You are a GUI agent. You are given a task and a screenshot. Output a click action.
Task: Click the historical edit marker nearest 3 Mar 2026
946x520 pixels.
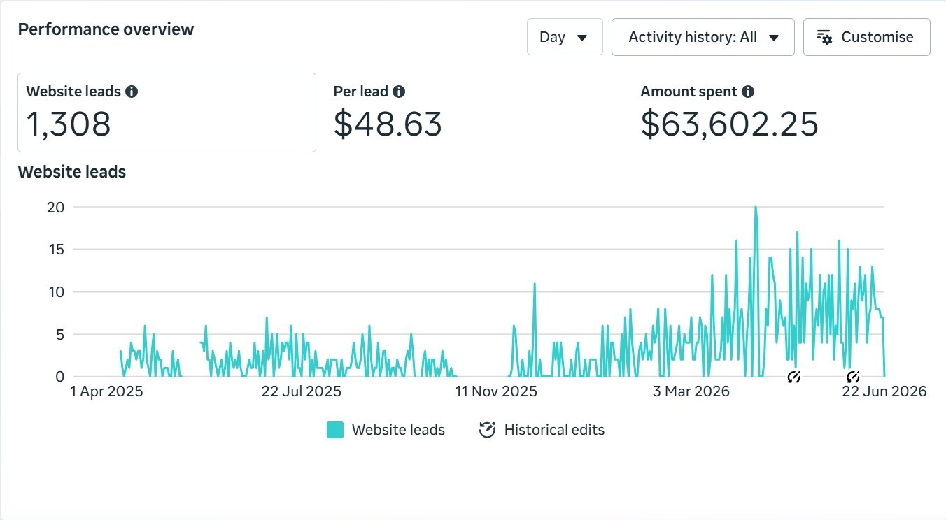793,377
